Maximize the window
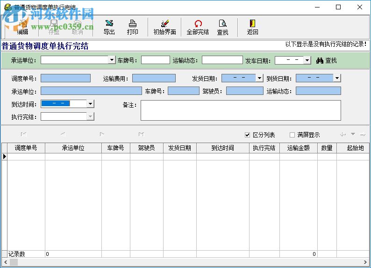 click(x=338, y=7)
